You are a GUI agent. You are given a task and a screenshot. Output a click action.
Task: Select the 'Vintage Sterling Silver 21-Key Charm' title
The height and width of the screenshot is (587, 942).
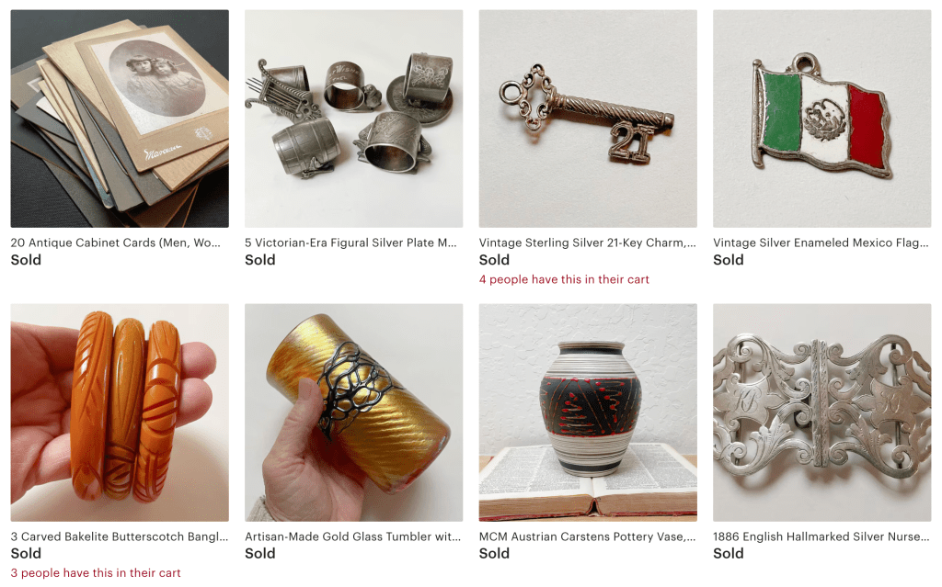point(587,243)
